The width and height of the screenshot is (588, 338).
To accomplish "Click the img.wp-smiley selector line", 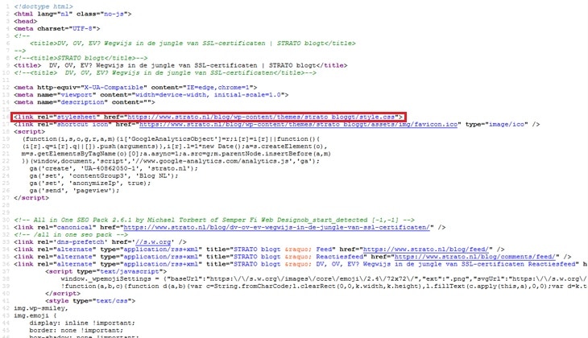I will (41, 308).
